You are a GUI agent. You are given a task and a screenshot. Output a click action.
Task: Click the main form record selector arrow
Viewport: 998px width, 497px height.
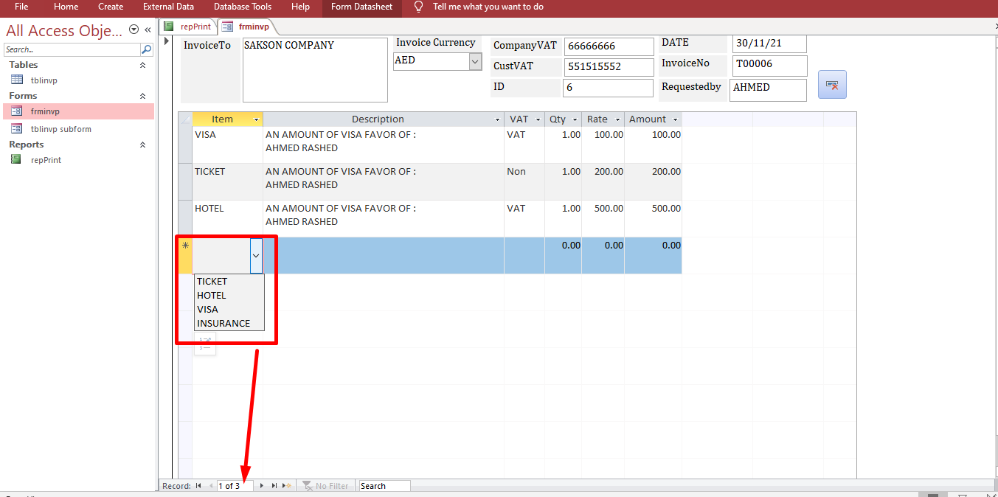(166, 40)
